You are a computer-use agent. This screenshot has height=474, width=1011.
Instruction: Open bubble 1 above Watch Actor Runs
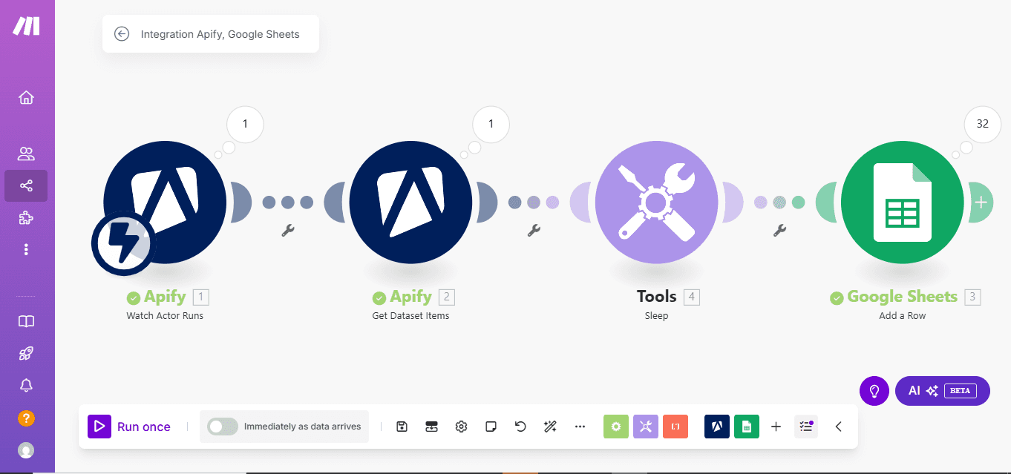click(245, 125)
